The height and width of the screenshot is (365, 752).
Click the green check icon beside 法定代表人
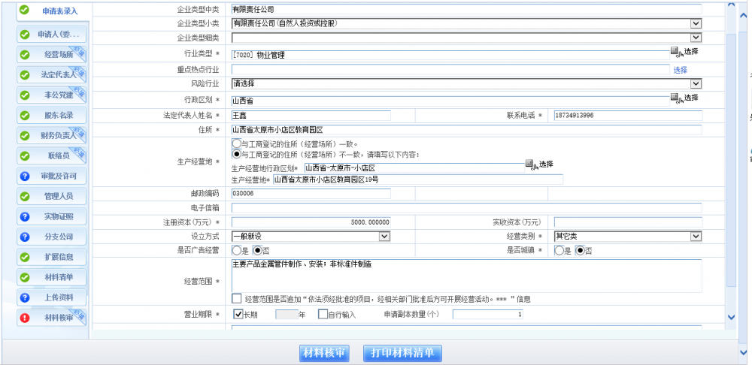25,75
